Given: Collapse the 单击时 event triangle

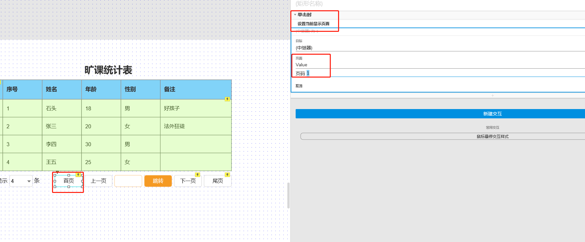Looking at the screenshot, I should (x=295, y=15).
